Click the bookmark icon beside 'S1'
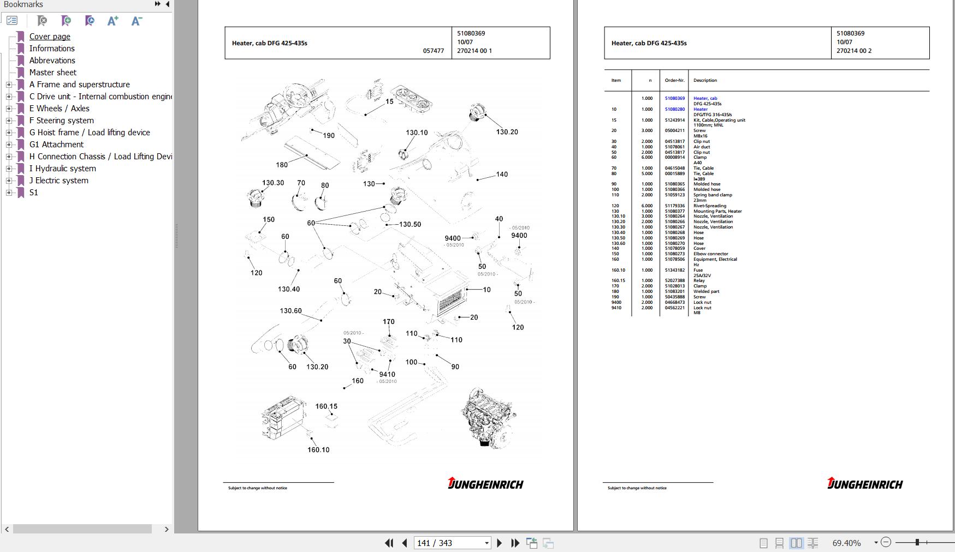Image resolution: width=955 pixels, height=552 pixels. pyautogui.click(x=21, y=193)
